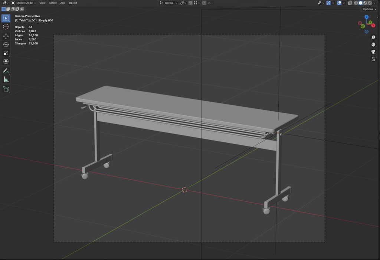Click the Faces count 8,220
380x260 pixels.
[32, 39]
